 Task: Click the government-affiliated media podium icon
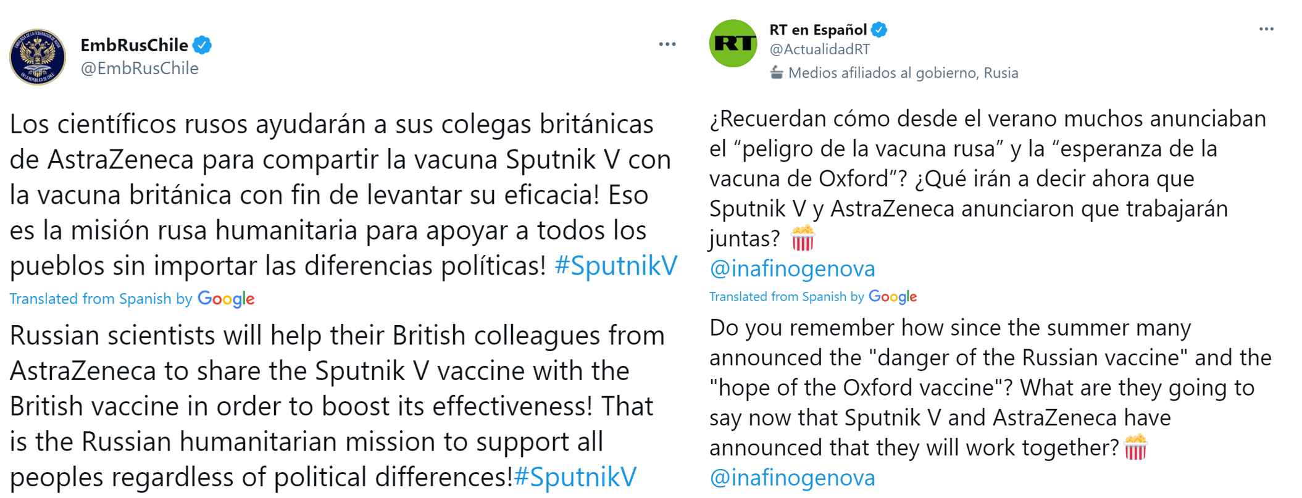[777, 73]
